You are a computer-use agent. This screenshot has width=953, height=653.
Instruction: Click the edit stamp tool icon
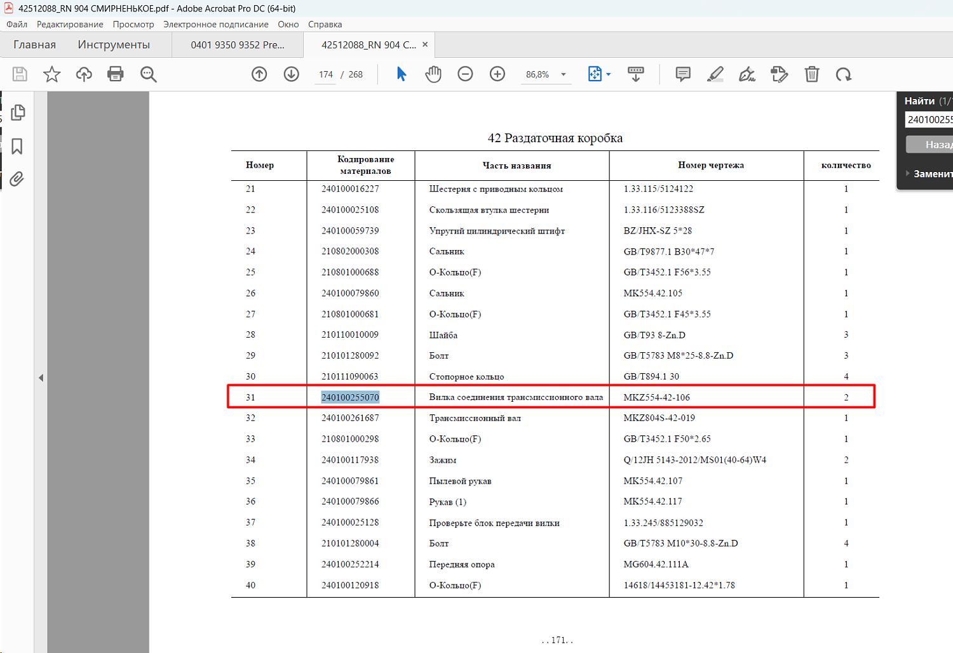pos(780,74)
